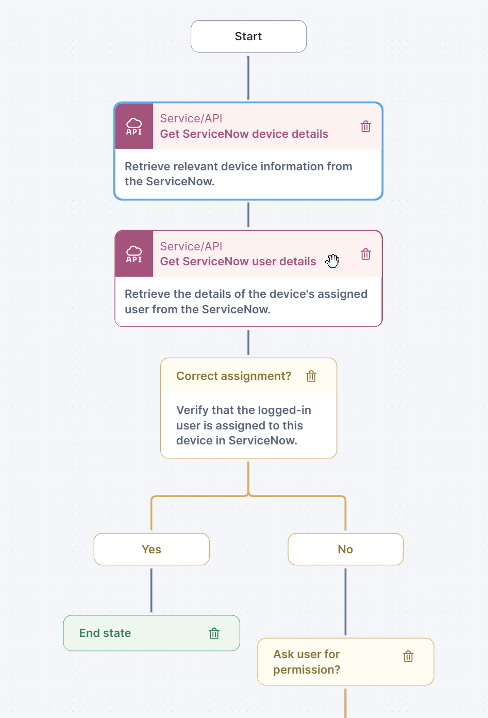Click the Get ServiceNow user details title
The image size is (488, 718).
[238, 261]
